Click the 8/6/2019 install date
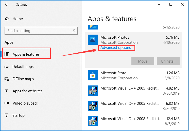Image resolution: width=189 pixels, height=131 pixels. [x=172, y=124]
